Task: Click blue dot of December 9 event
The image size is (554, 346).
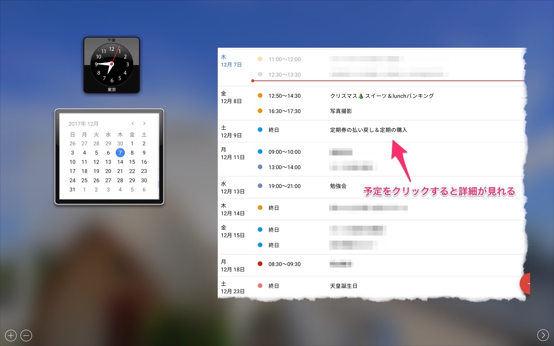Action: pos(260,130)
